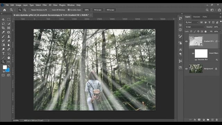This screenshot has width=222, height=125.
Task: Choose the Eyedropper tool
Action: 3,32
